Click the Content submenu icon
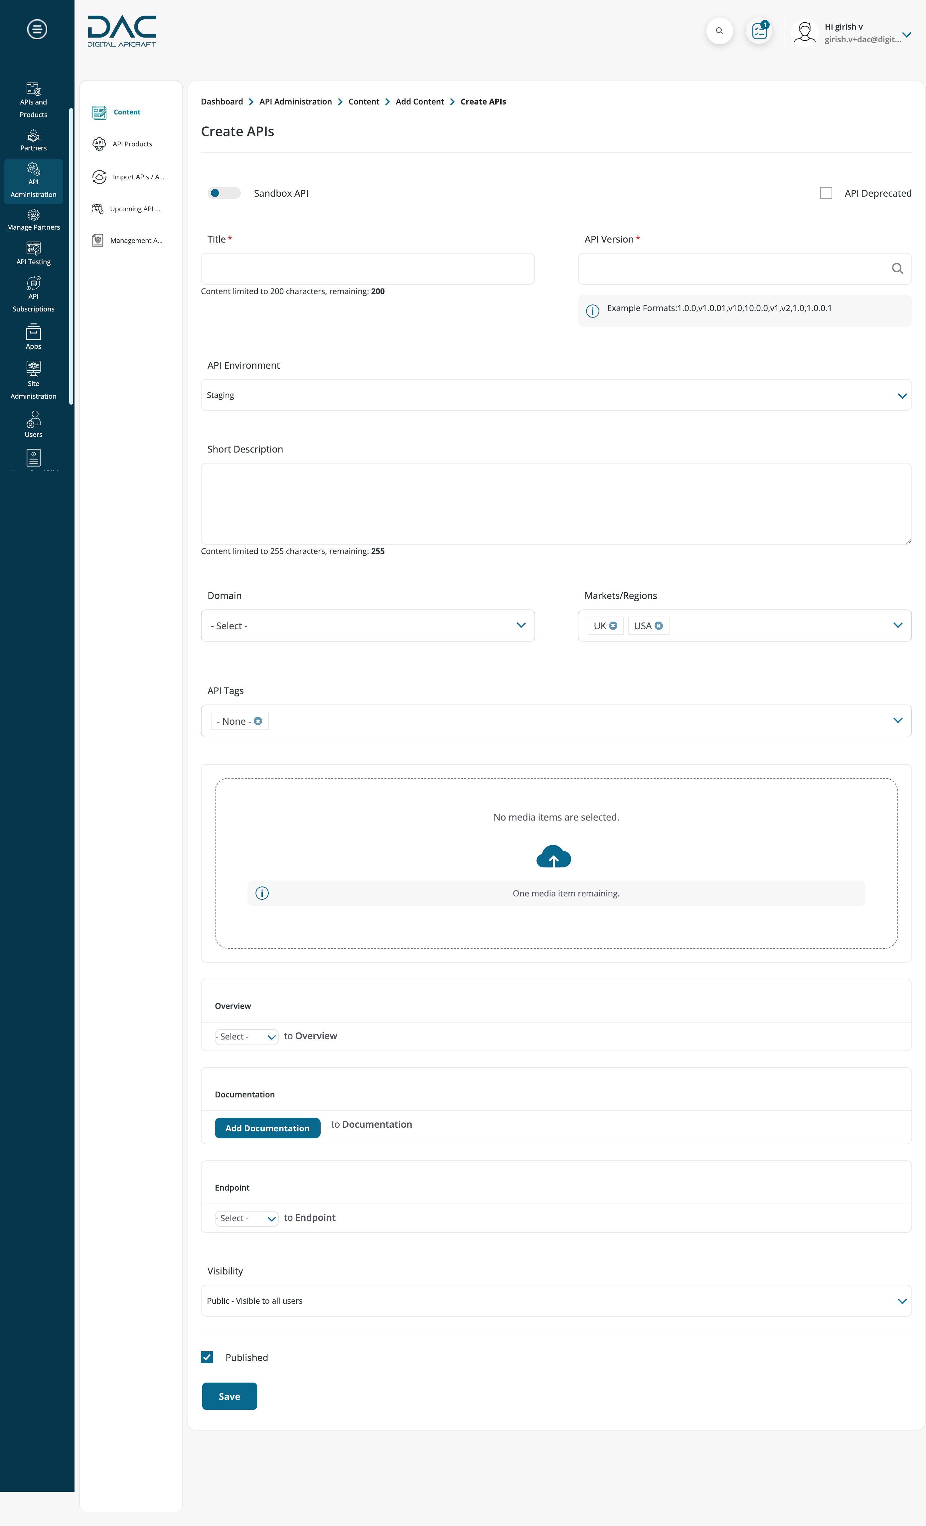The image size is (926, 1526). [99, 112]
